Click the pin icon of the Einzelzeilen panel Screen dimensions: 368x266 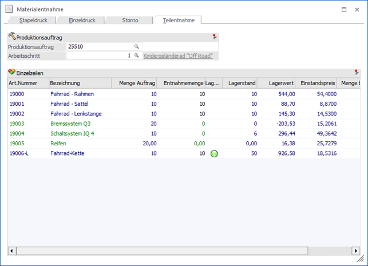(357, 73)
